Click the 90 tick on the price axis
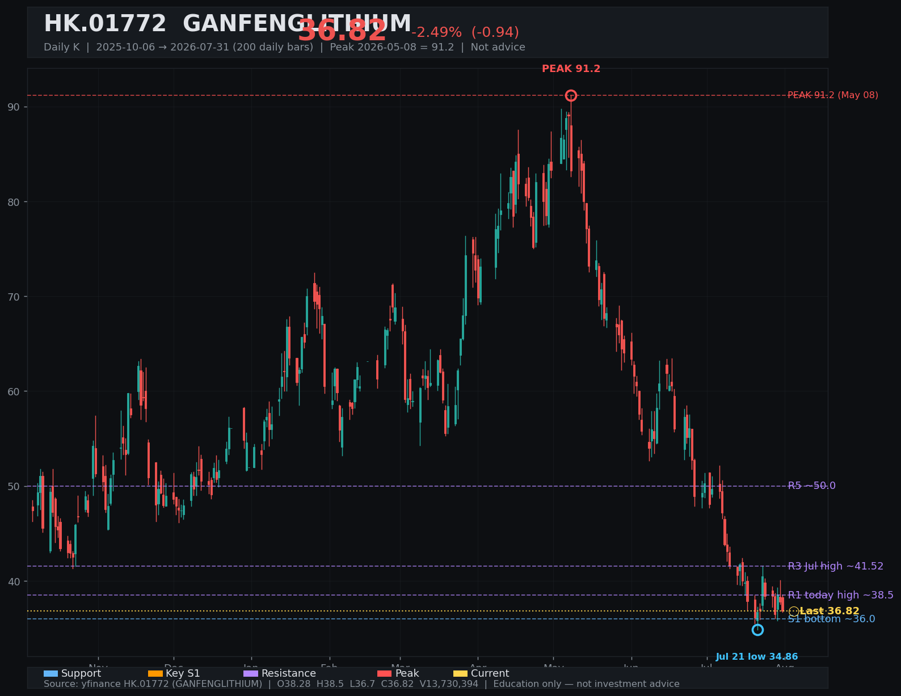 pyautogui.click(x=14, y=107)
